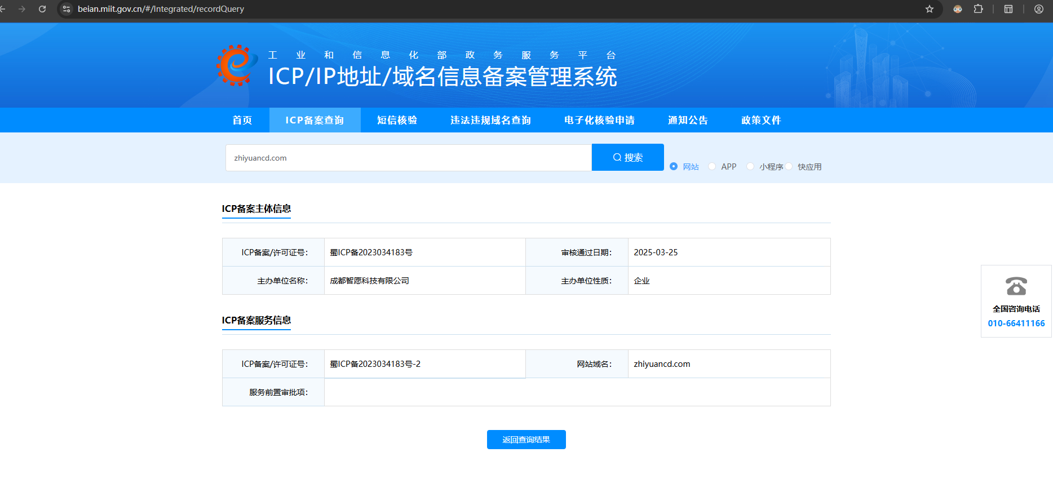
Task: Open the 违法违规域名查询 tab
Action: click(490, 120)
